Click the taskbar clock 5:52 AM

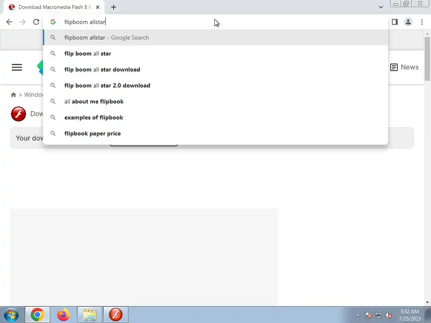[x=410, y=315]
